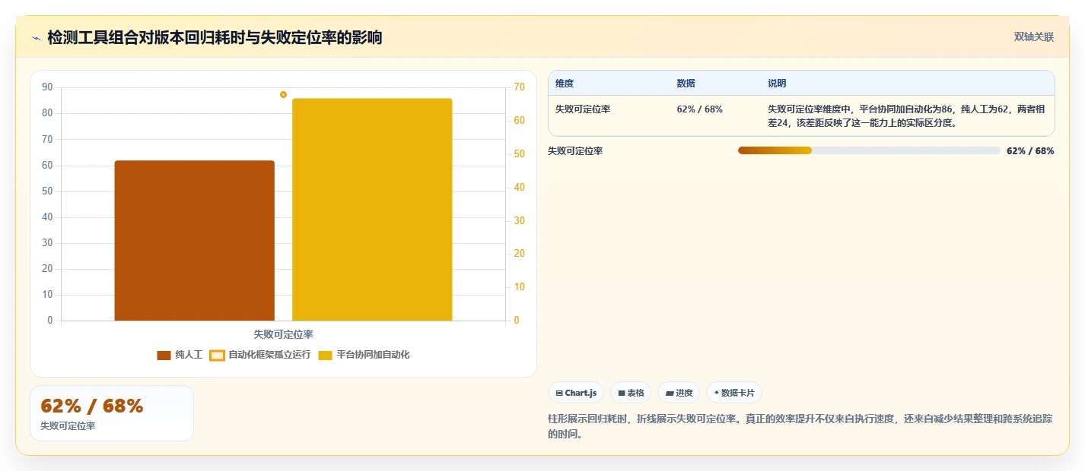Click the 数据 column header

click(686, 84)
